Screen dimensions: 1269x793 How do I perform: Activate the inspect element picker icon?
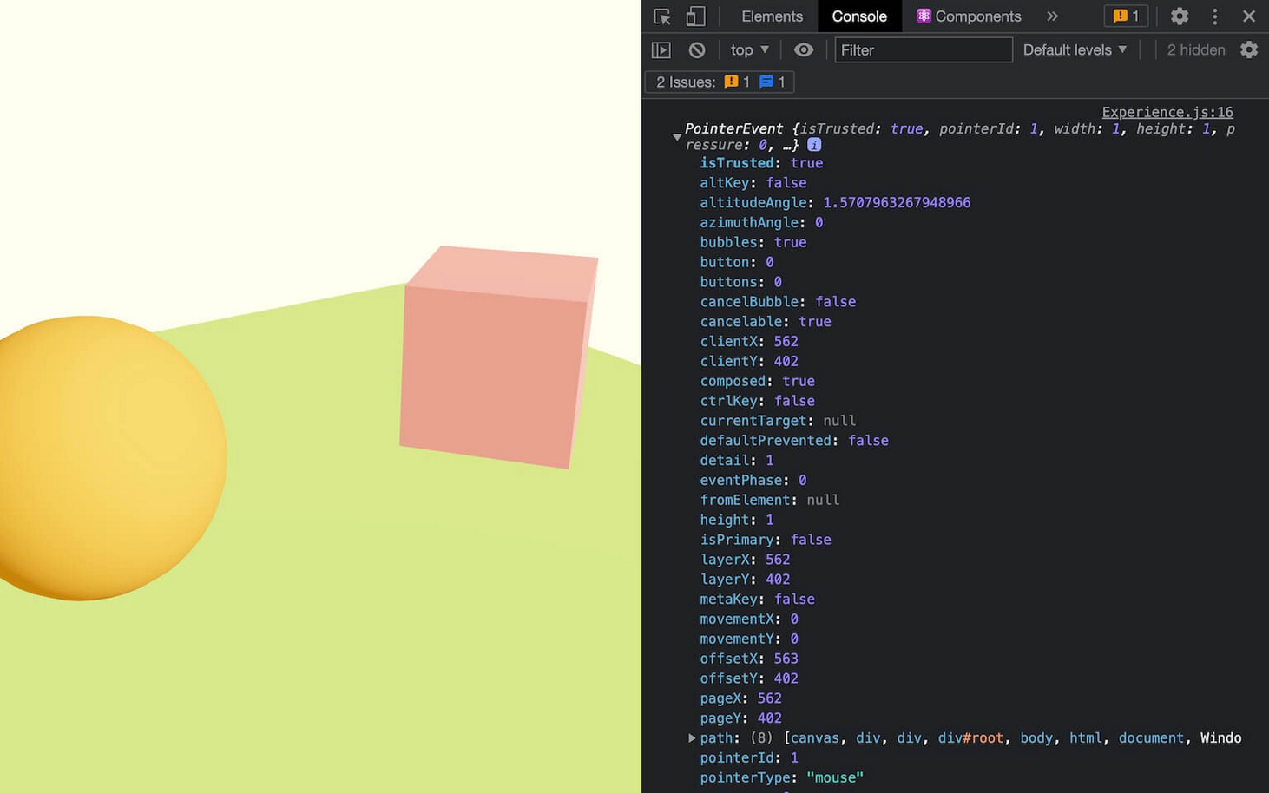click(662, 16)
